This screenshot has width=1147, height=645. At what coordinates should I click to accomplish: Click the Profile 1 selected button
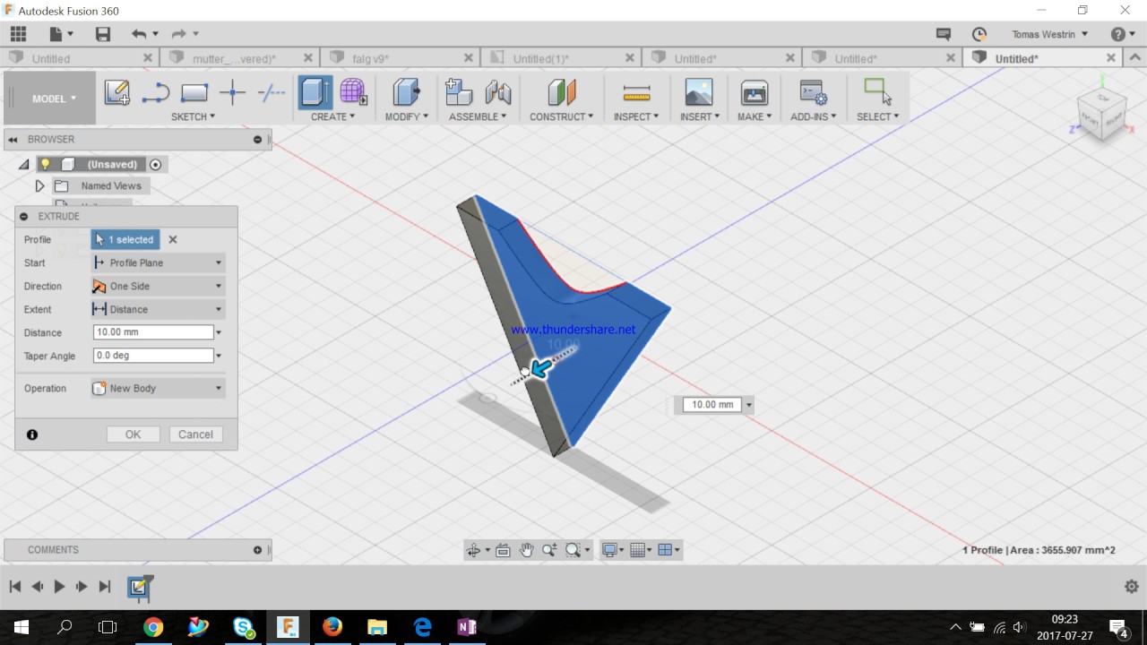[125, 240]
